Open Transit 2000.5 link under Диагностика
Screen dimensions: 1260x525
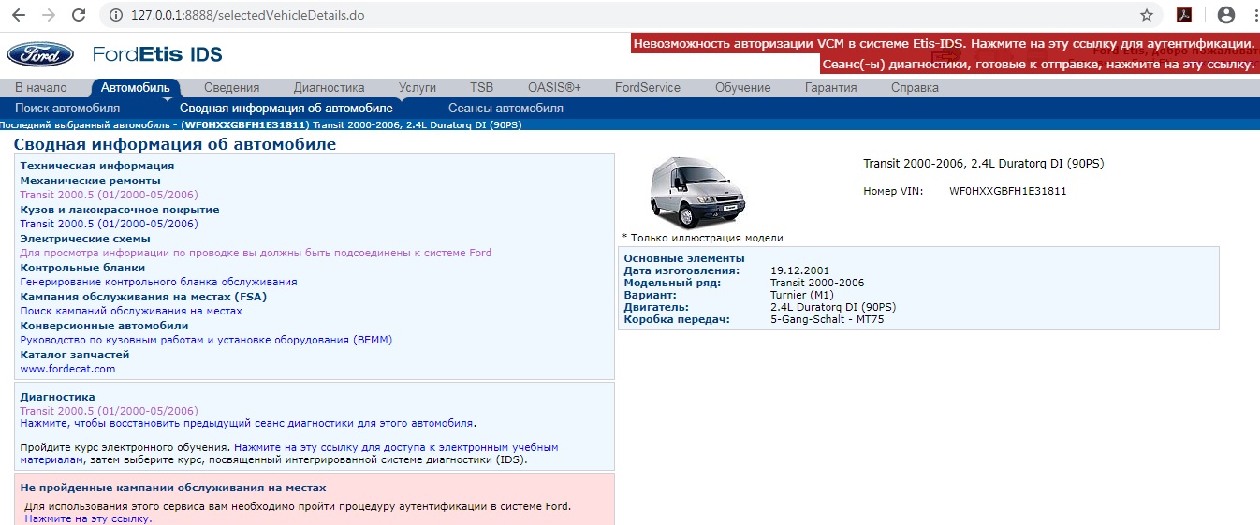tap(109, 411)
